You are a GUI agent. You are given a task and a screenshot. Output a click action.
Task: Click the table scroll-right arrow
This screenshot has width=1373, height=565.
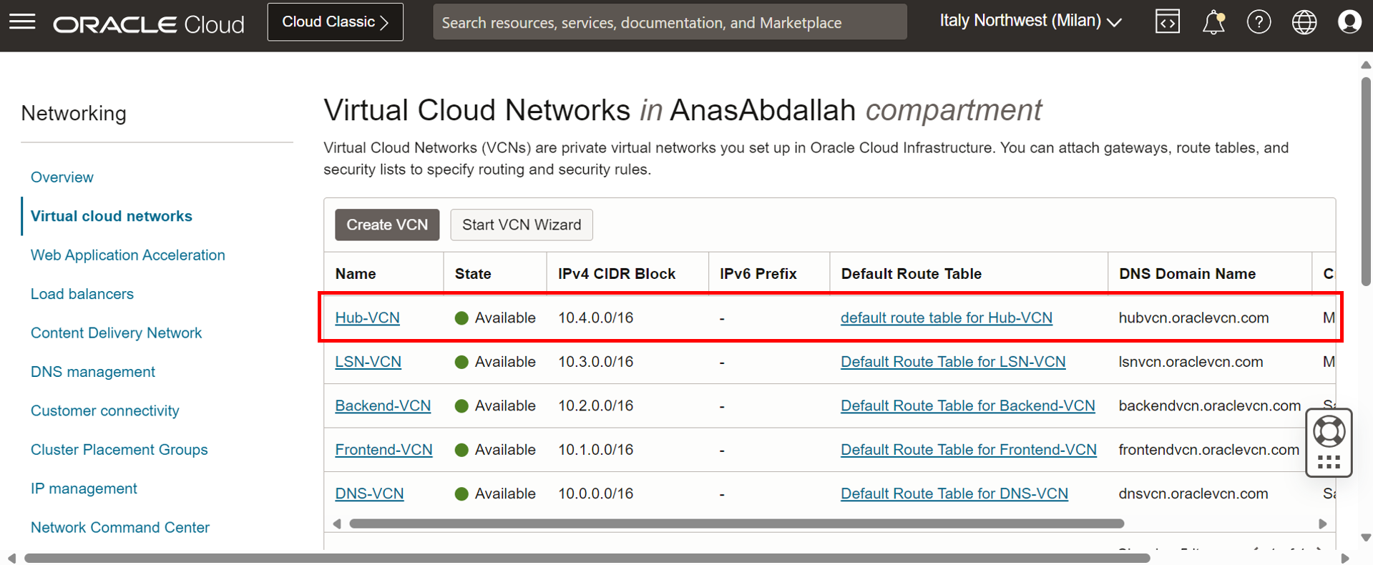pos(1322,524)
